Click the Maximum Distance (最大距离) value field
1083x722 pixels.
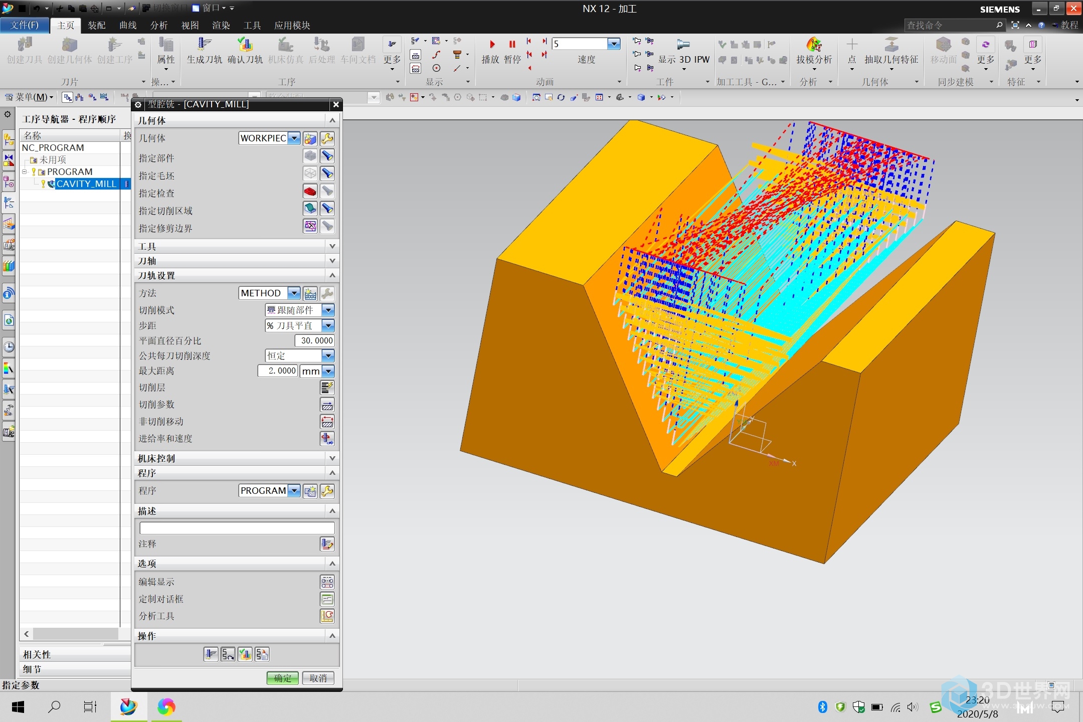tap(278, 371)
